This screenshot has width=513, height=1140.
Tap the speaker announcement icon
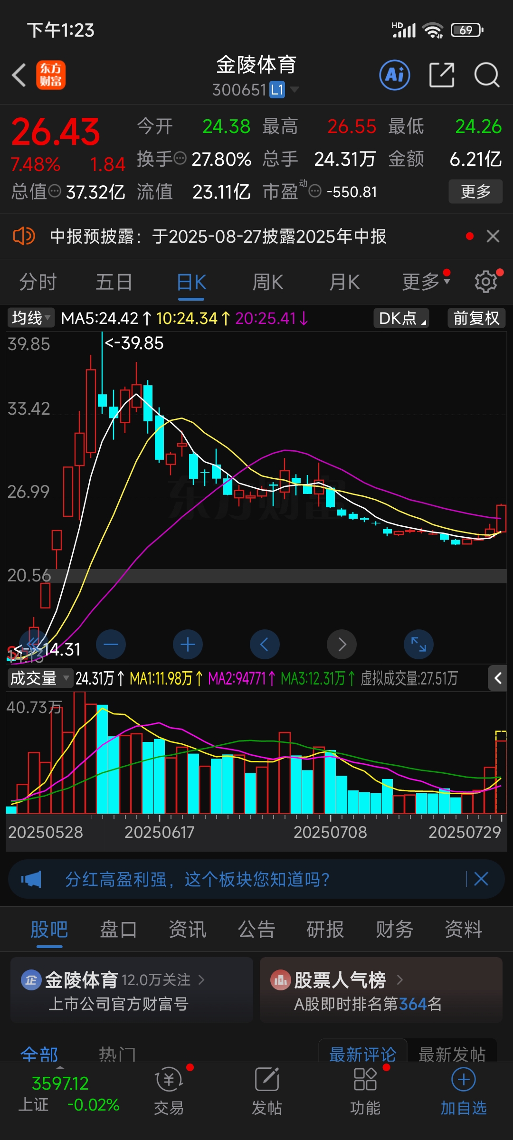24,236
